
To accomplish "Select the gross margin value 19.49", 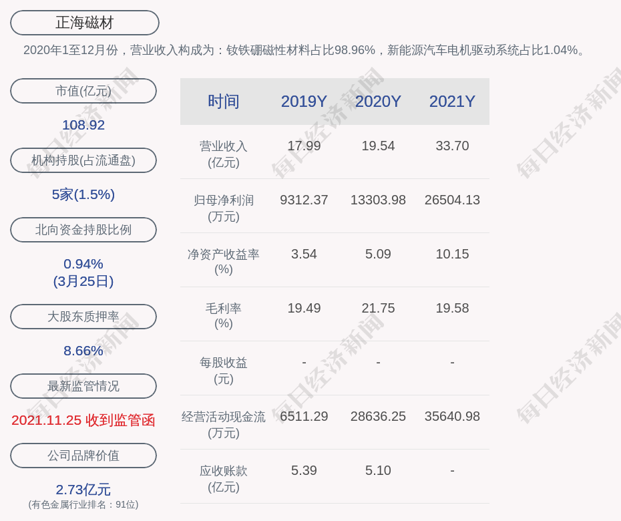I will [x=304, y=308].
